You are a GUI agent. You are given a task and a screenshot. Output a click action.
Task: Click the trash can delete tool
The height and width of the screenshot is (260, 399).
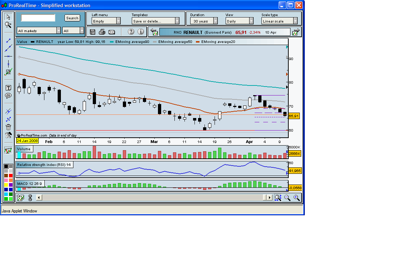click(x=8, y=127)
